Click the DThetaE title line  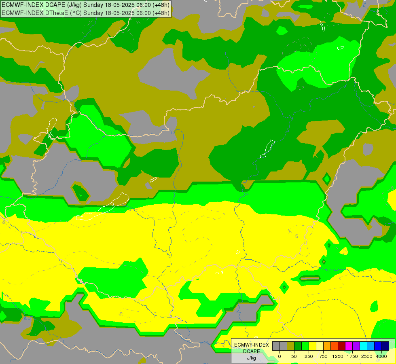point(85,13)
